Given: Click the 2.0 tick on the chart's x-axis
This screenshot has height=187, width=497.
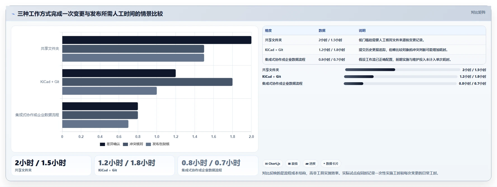Looking at the screenshot, I should [x=251, y=137].
